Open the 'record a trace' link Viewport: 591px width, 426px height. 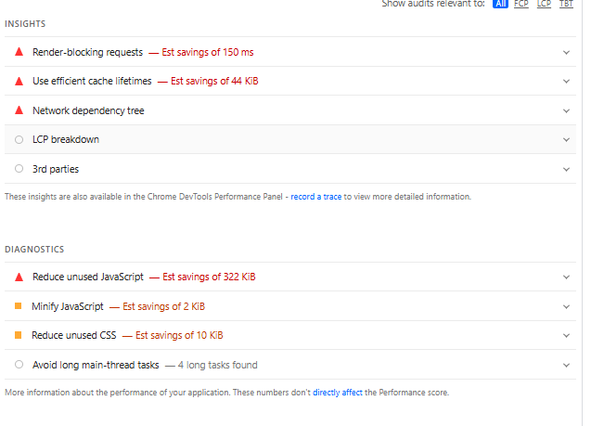click(315, 197)
